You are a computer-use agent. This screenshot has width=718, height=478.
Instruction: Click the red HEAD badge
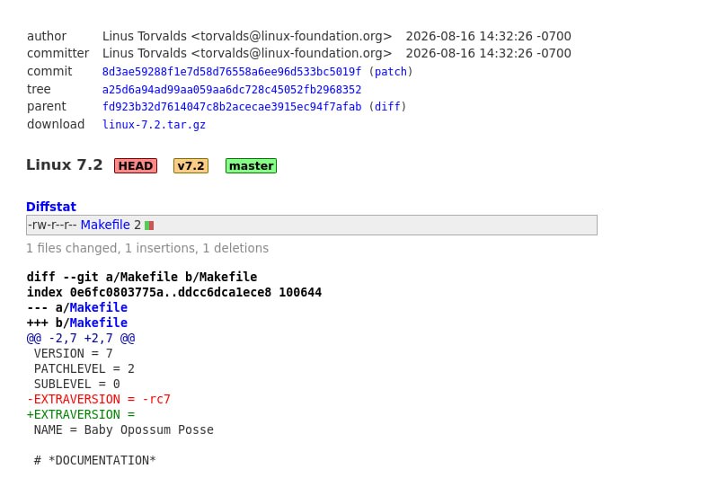(x=136, y=165)
